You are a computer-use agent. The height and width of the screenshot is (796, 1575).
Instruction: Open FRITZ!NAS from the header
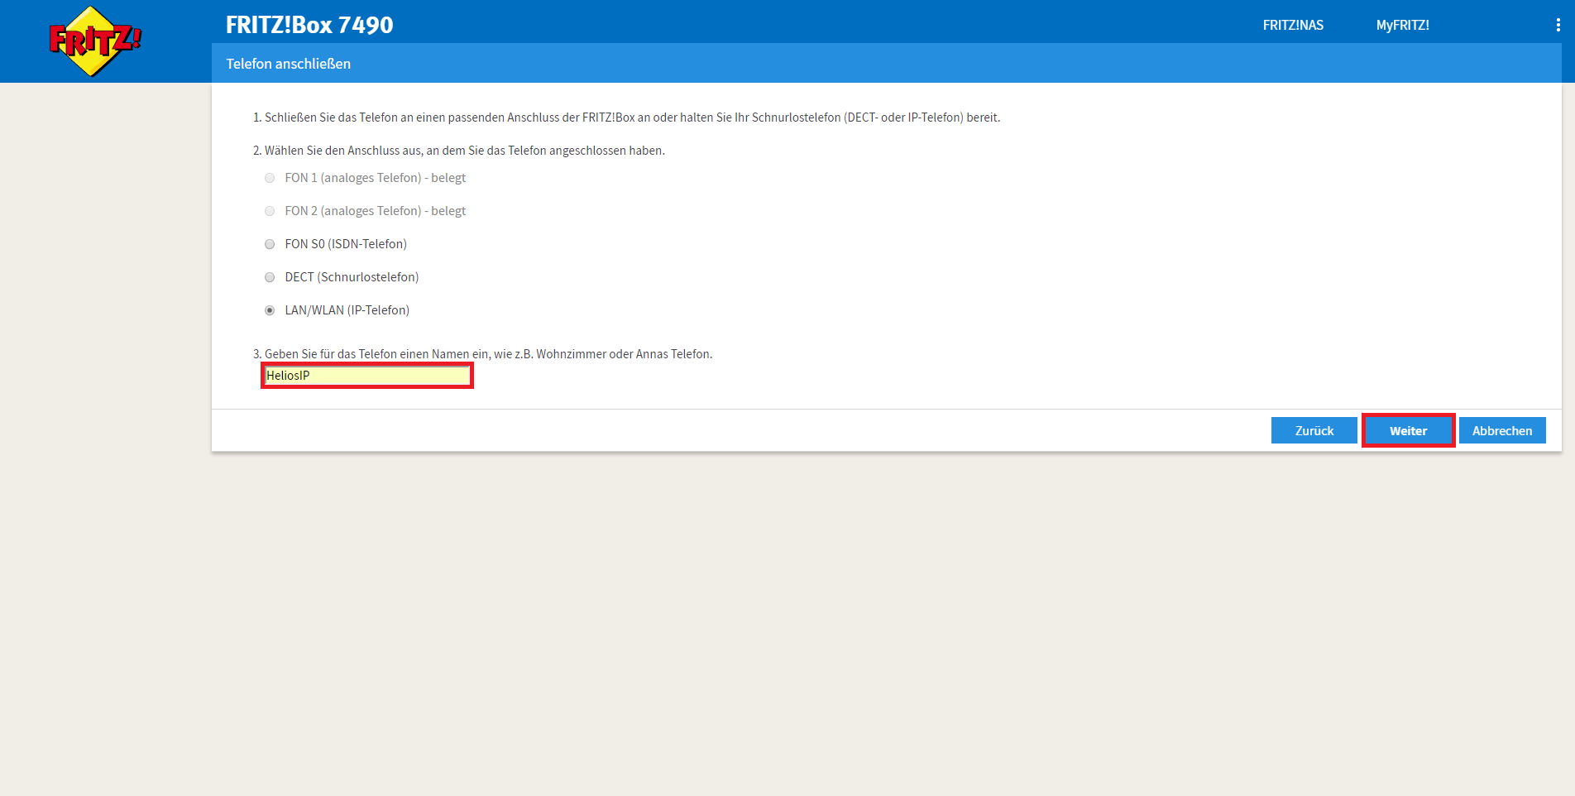1292,26
